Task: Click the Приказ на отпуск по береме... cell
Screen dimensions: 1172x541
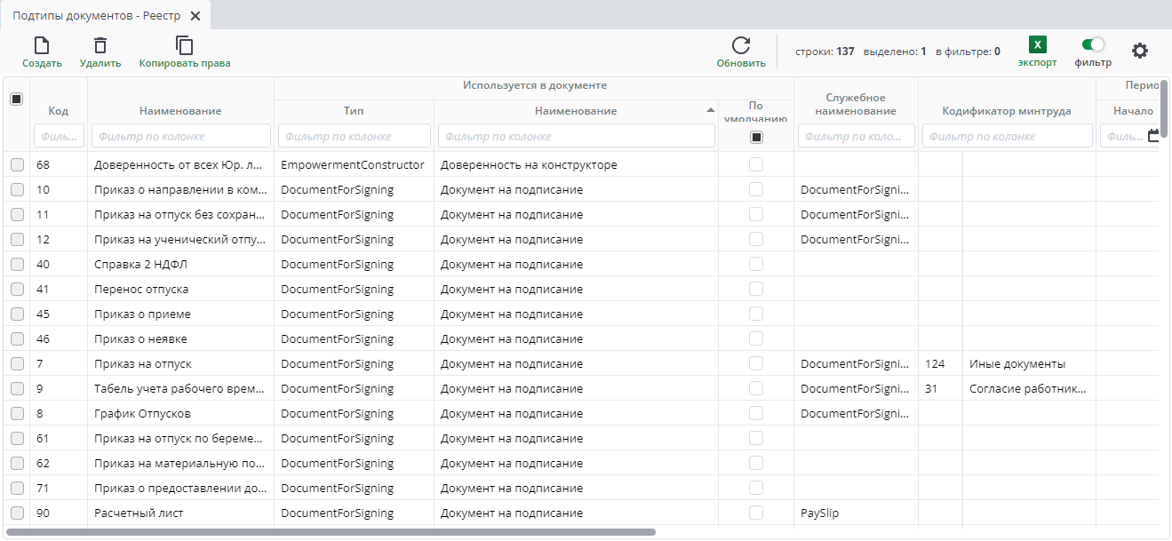Action: click(180, 438)
